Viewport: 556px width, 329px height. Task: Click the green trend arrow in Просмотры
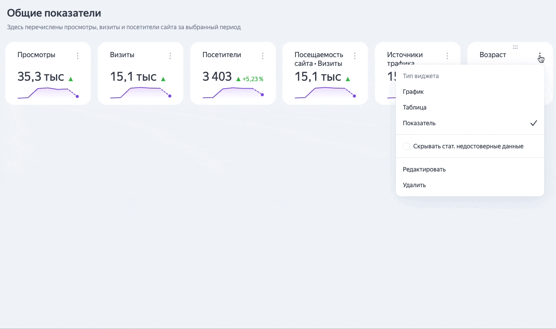[x=71, y=79]
